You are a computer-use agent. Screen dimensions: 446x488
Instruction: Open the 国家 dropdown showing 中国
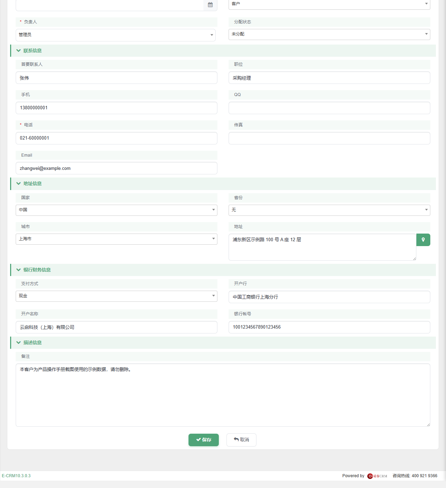pos(116,210)
